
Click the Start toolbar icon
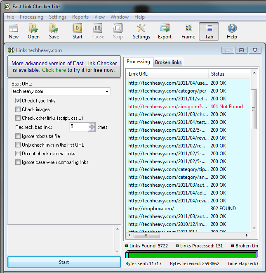pyautogui.click(x=78, y=31)
